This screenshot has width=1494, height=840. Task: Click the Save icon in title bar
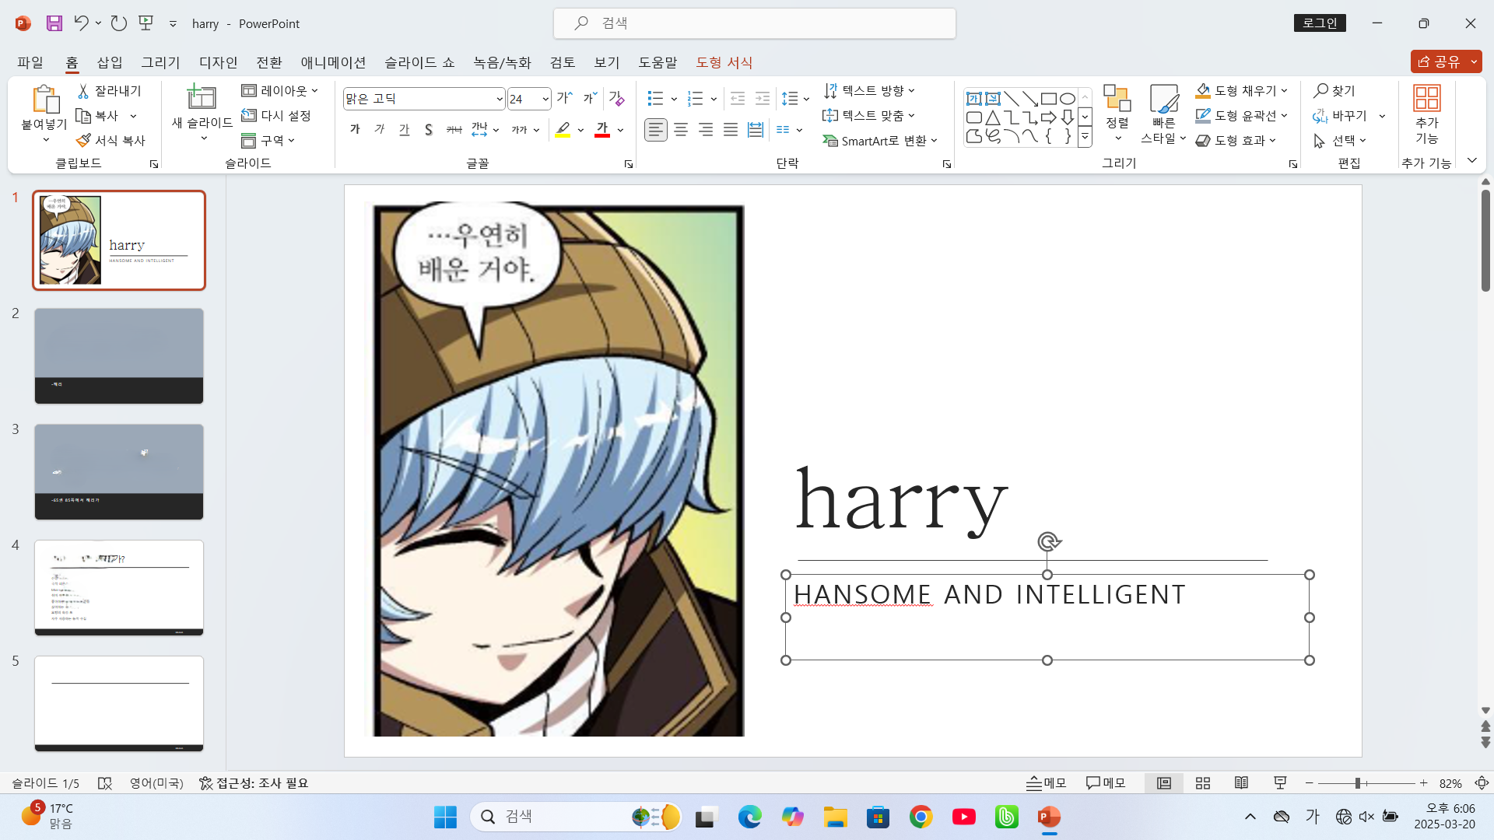(54, 23)
